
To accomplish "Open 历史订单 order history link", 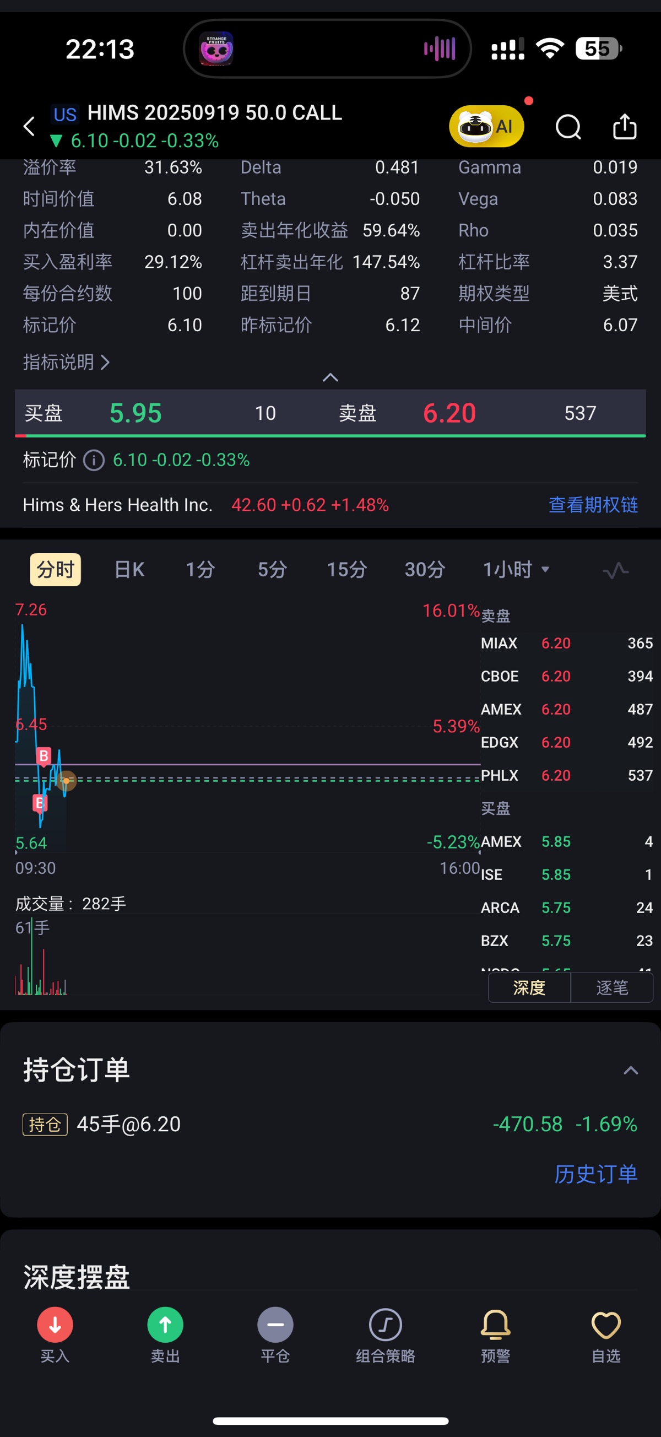I will coord(596,1174).
